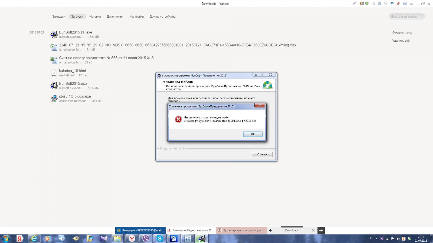Expand hidden system tray icons arrow

[376, 239]
